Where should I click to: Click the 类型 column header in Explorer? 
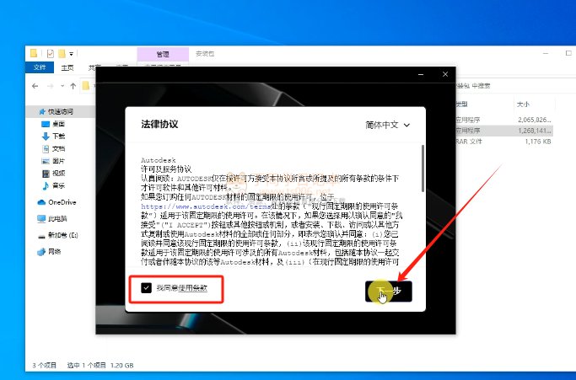462,104
